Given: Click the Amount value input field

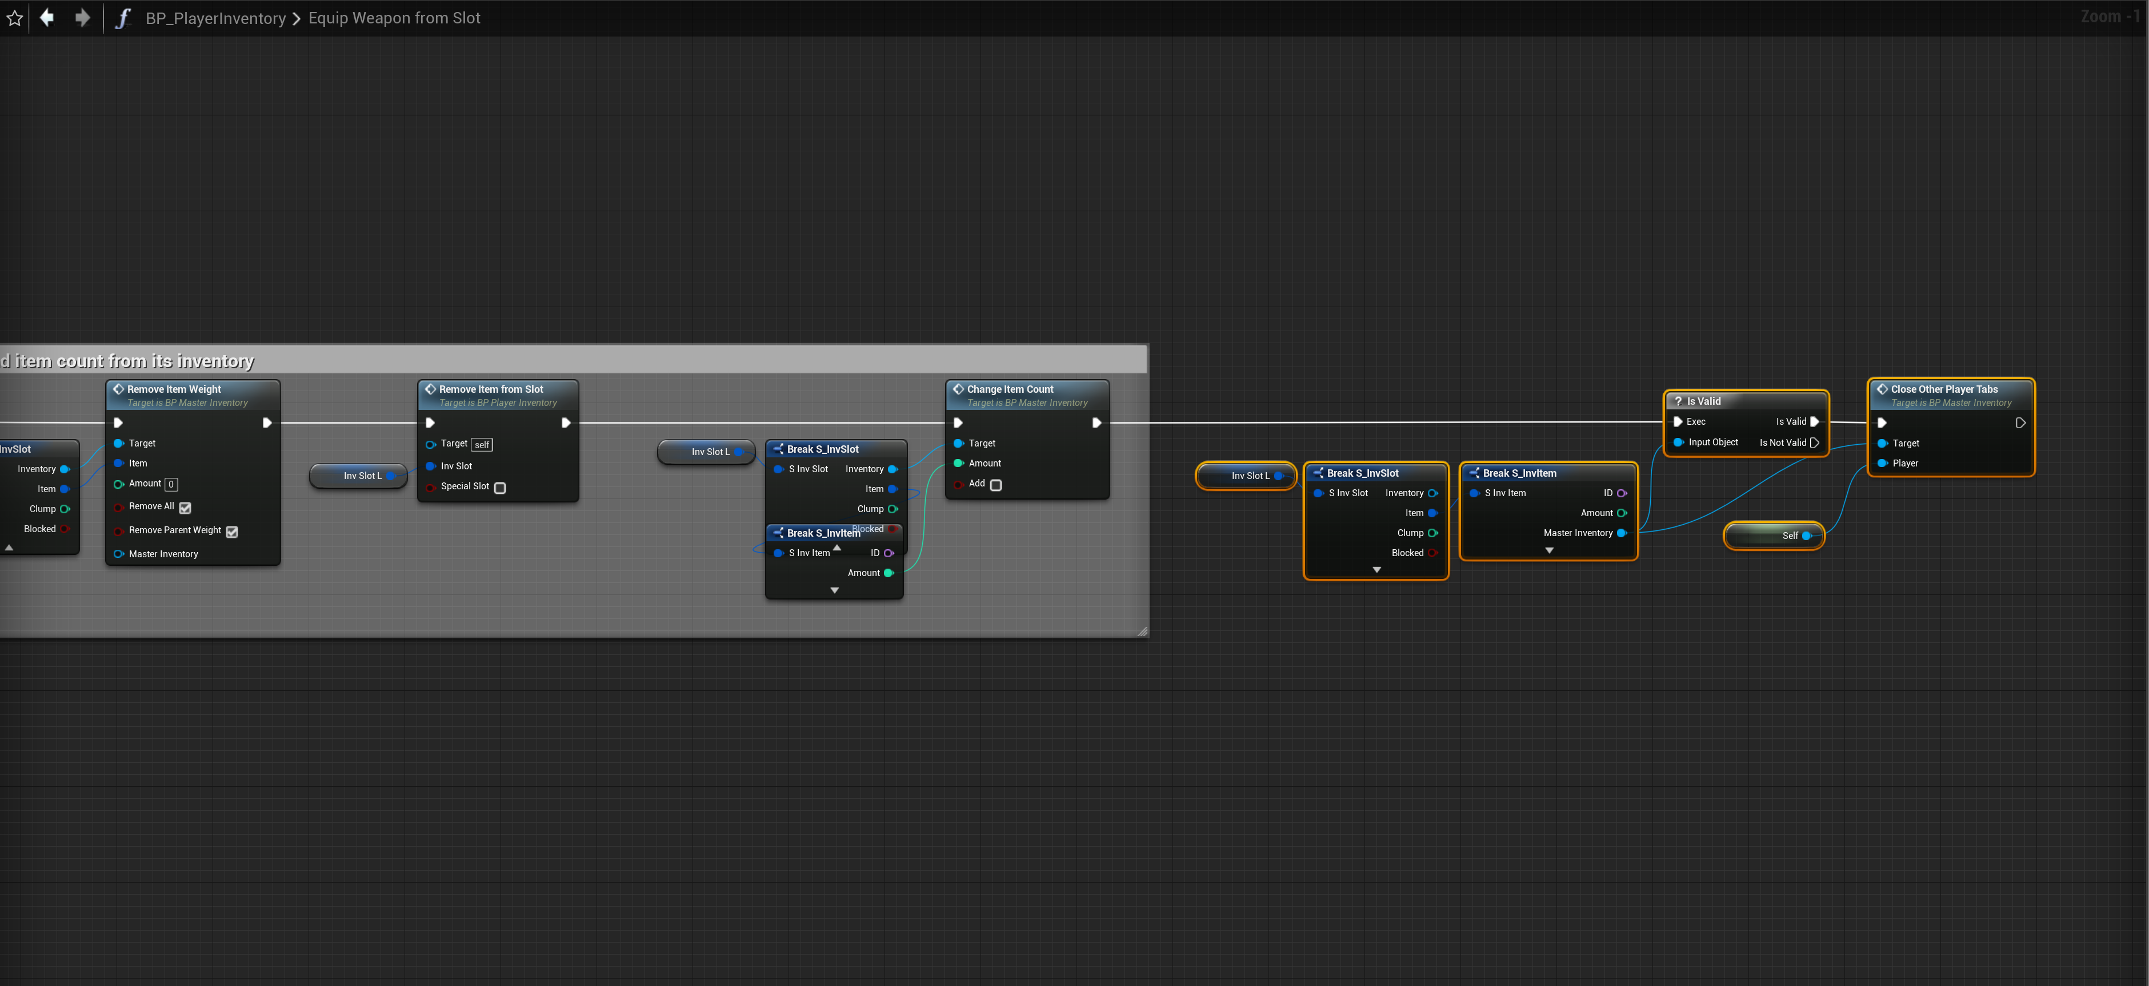Looking at the screenshot, I should tap(171, 484).
